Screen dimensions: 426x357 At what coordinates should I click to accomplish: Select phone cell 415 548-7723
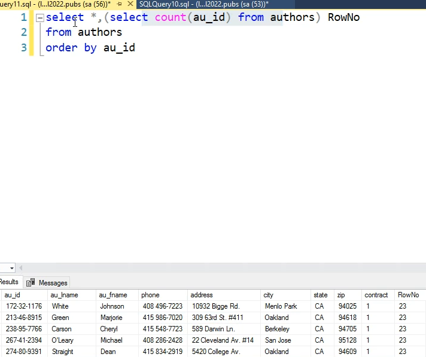pyautogui.click(x=163, y=329)
